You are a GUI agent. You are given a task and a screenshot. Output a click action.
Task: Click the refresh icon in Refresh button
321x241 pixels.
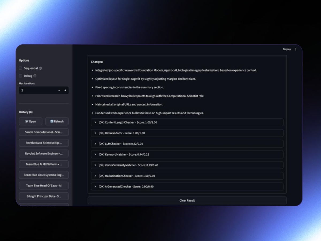click(x=52, y=121)
